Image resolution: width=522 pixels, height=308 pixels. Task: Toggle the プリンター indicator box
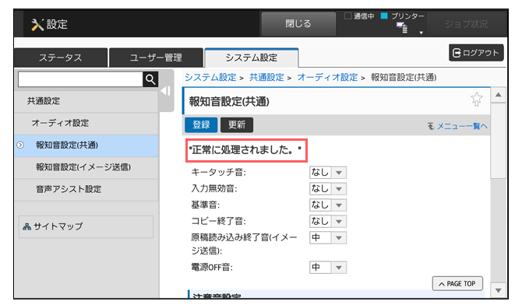384,16
